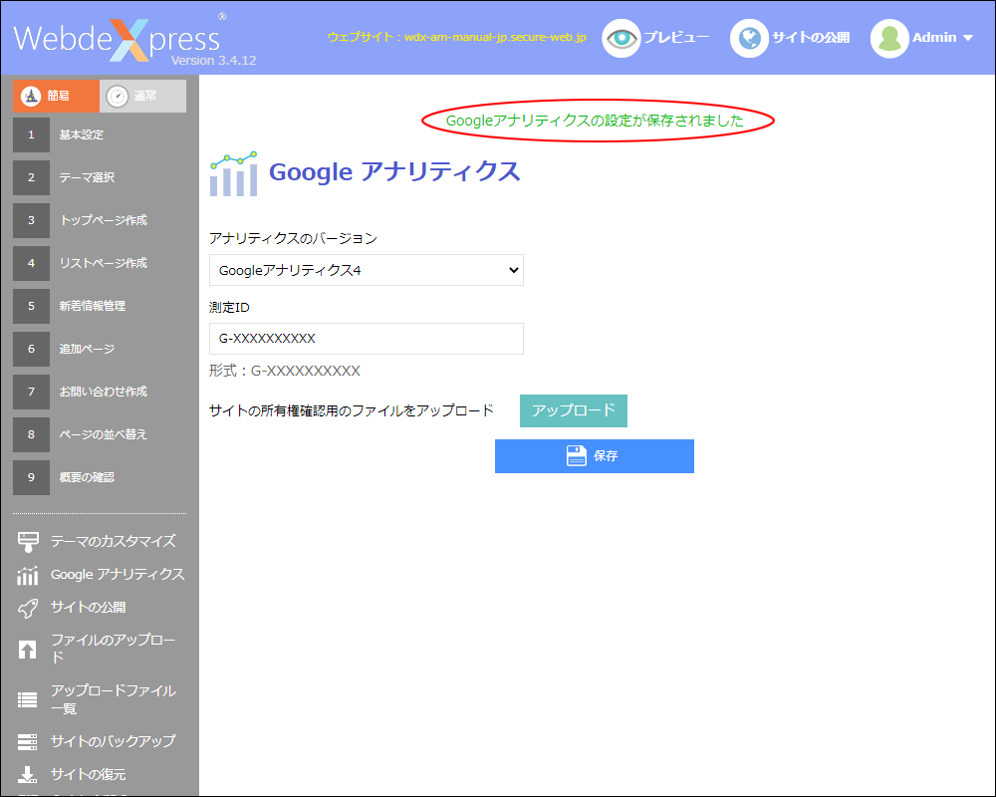Open サイトの復元 link in sidebar

point(89,775)
